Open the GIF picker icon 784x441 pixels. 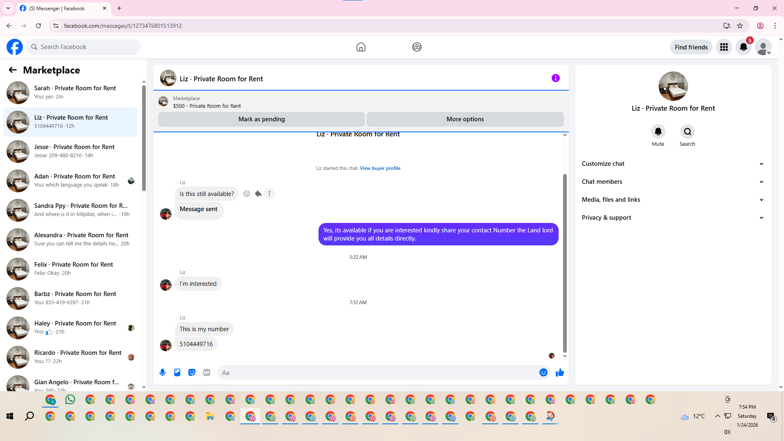(x=207, y=372)
